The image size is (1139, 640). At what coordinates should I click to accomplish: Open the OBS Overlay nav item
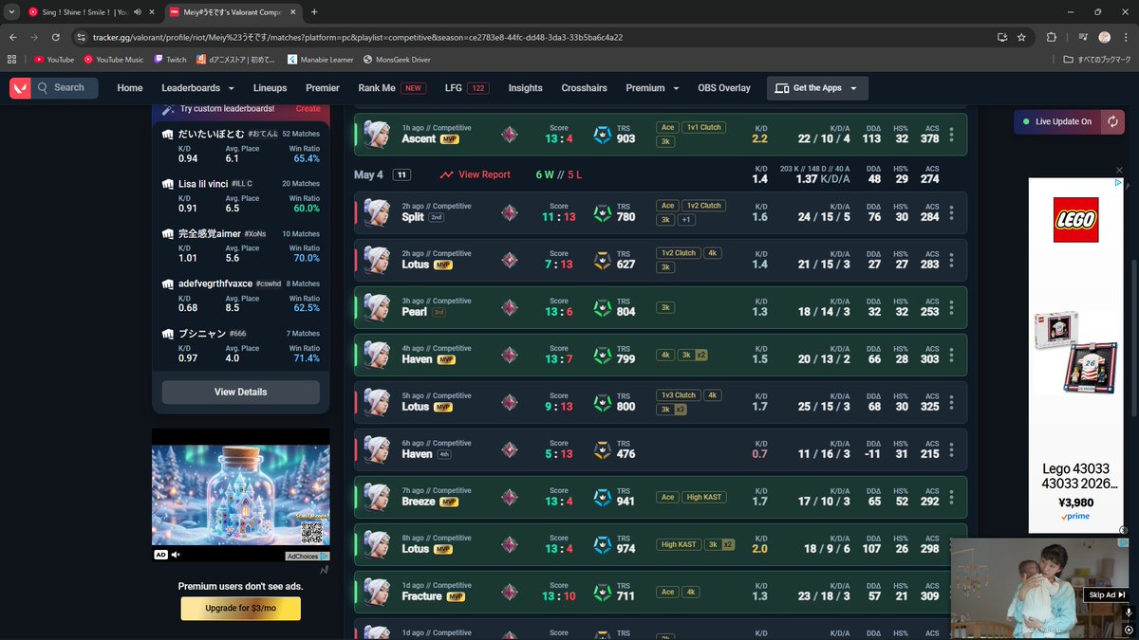[724, 88]
